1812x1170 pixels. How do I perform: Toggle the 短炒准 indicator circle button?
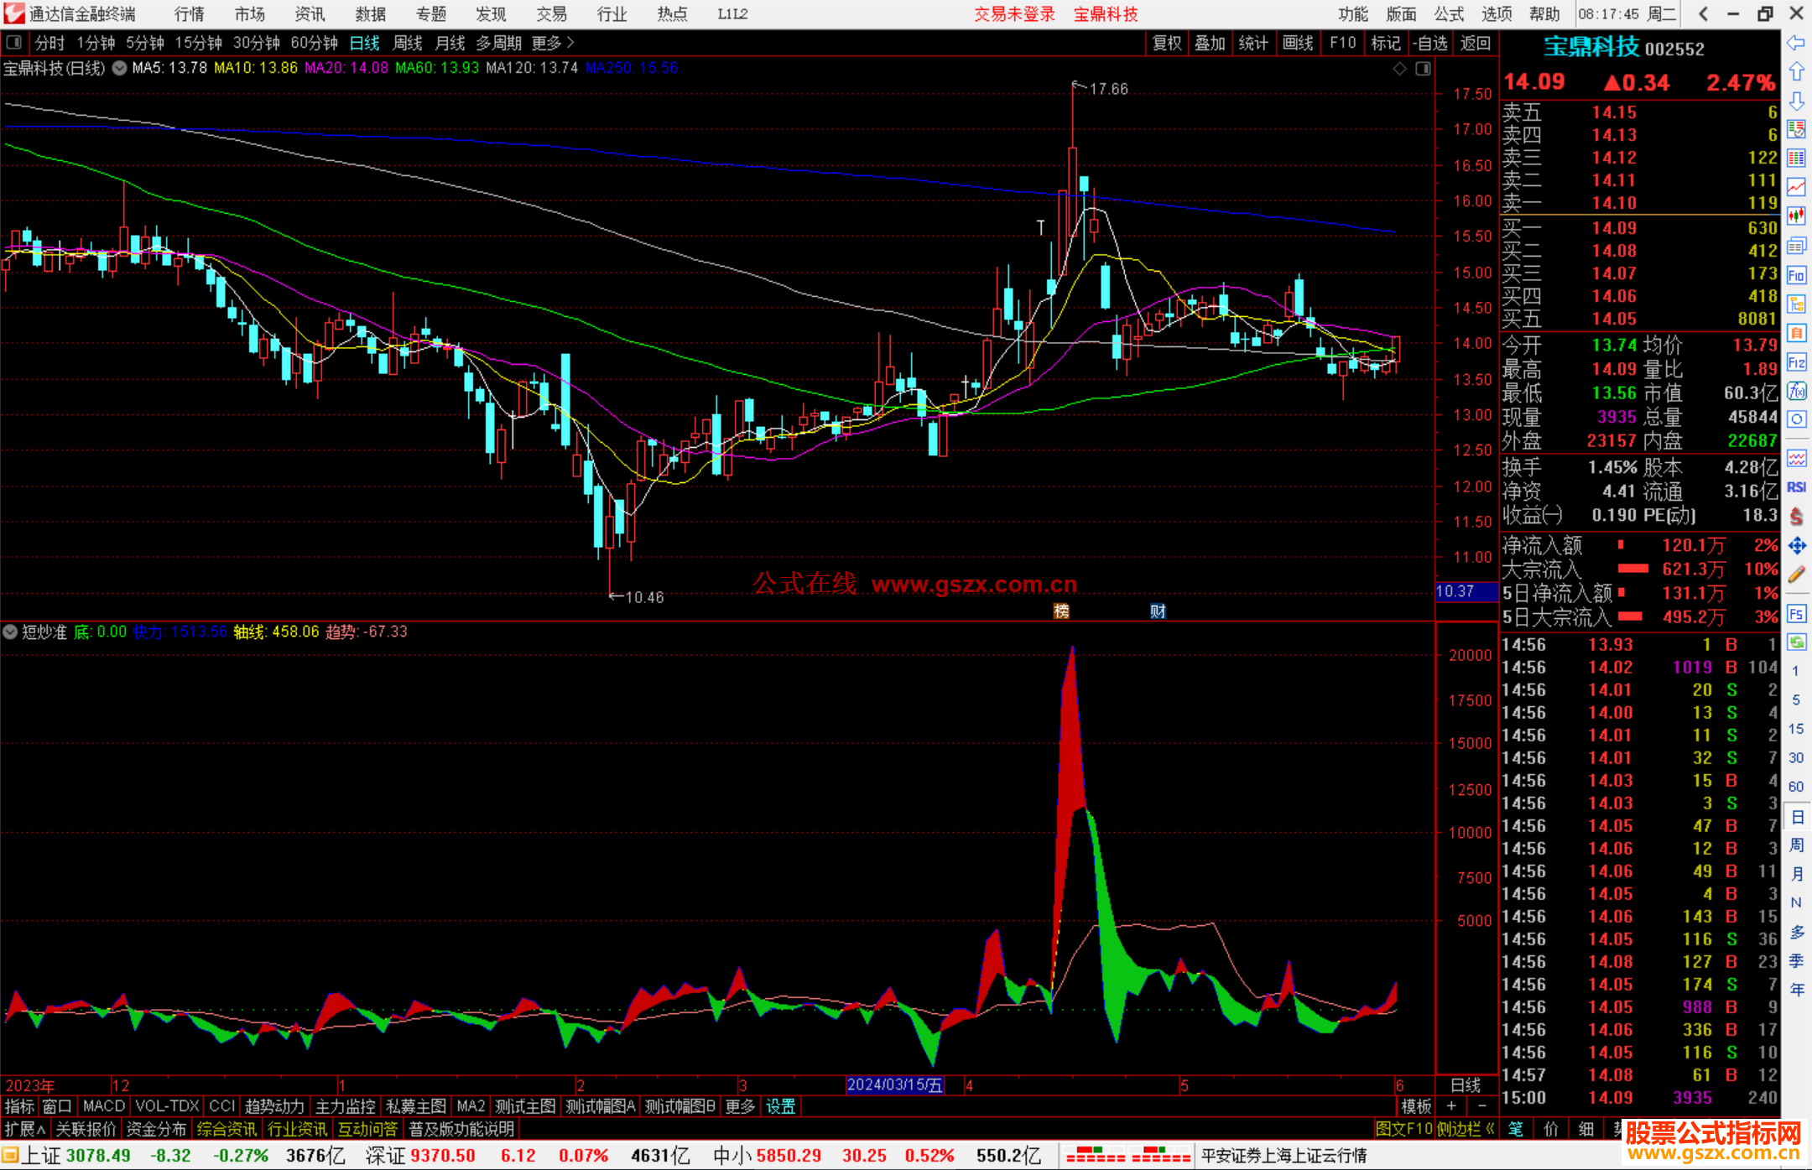click(10, 632)
